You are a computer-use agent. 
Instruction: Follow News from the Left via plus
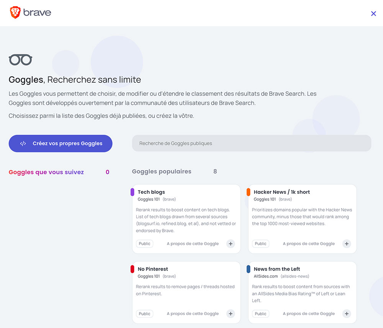pyautogui.click(x=347, y=313)
